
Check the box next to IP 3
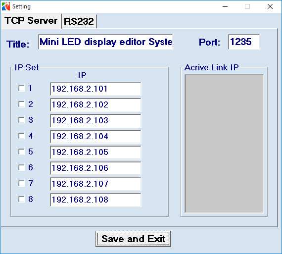coord(21,120)
